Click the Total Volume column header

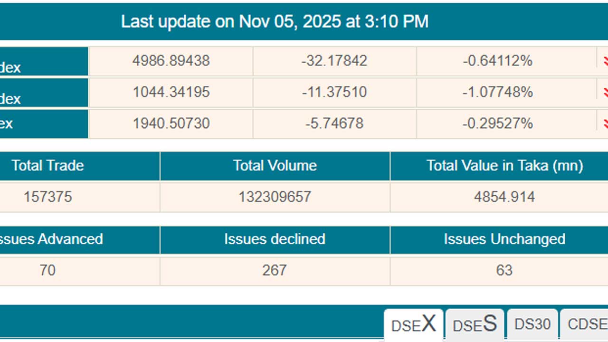tap(275, 166)
